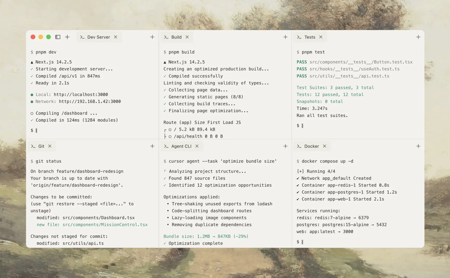Add new tab in Docker pane
This screenshot has height=278, width=450.
(x=418, y=146)
